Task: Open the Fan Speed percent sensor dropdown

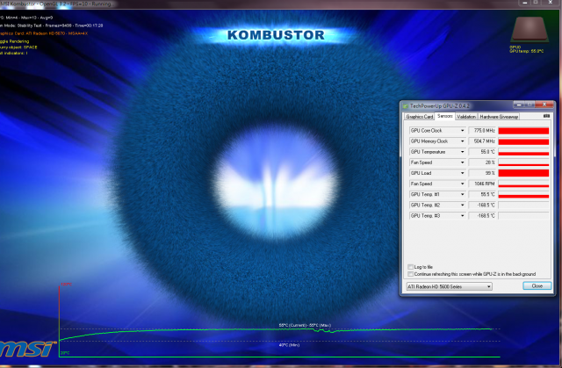Action: [x=463, y=162]
